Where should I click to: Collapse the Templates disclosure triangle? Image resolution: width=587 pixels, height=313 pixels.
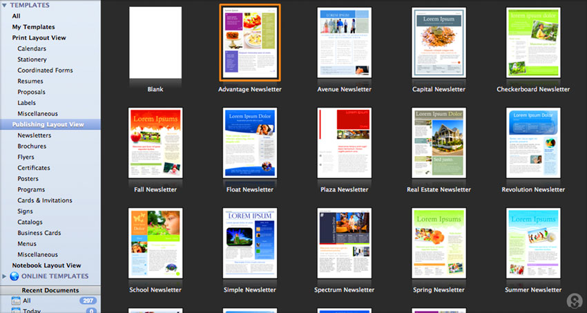tap(5, 5)
